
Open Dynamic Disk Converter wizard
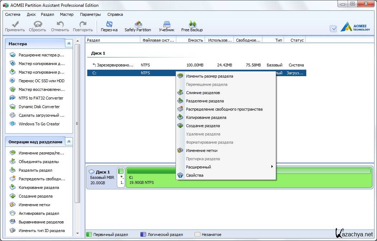(x=39, y=107)
